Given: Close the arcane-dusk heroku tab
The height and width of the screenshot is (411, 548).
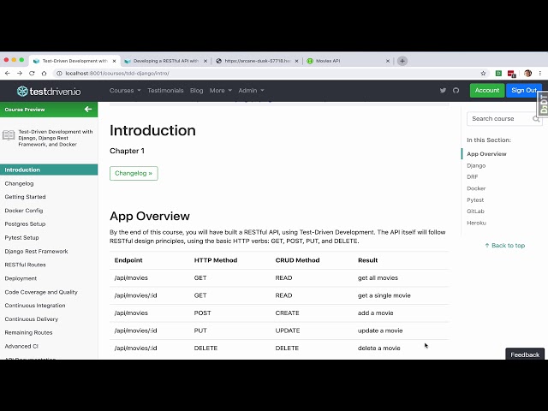Looking at the screenshot, I should (296, 61).
